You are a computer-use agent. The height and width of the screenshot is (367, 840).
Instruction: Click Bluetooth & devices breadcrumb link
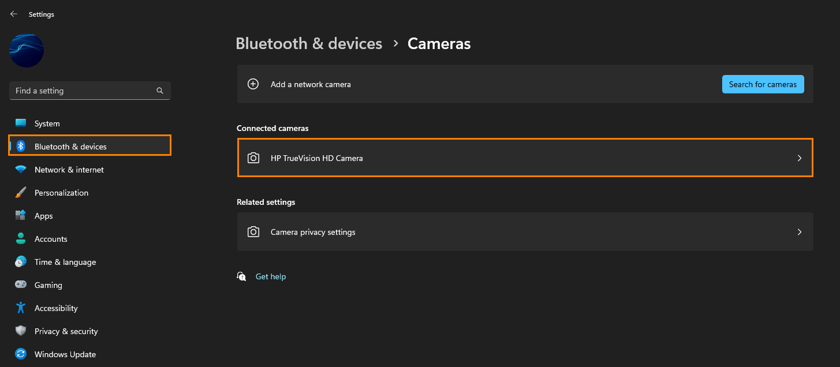(309, 44)
